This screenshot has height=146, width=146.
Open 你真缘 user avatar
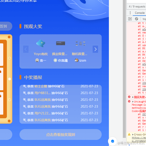(x=55, y=60)
